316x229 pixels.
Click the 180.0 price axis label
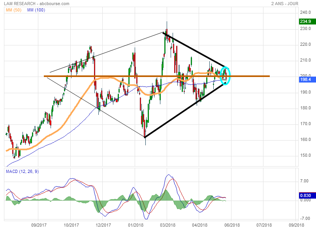[x=305, y=108]
